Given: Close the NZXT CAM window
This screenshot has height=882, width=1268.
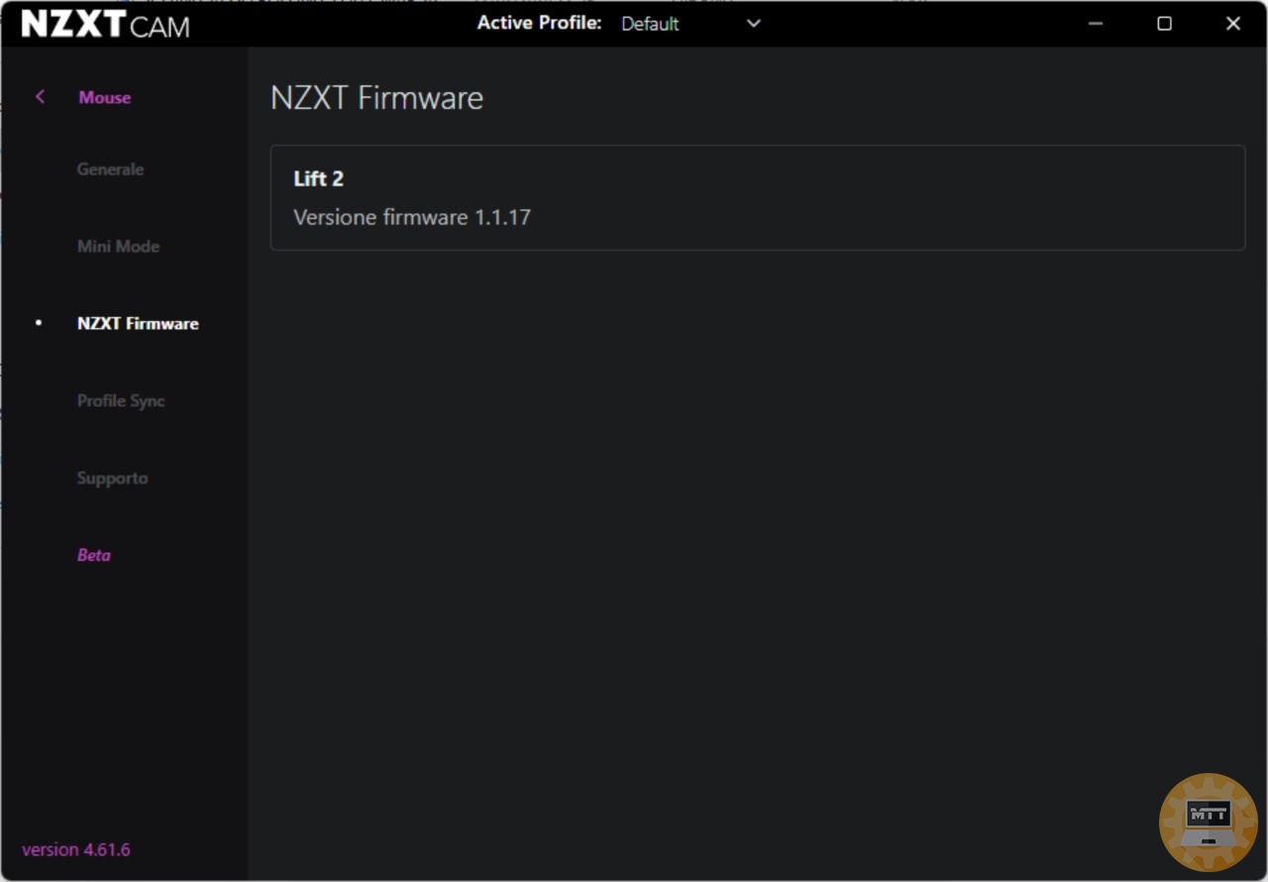Looking at the screenshot, I should [1232, 24].
